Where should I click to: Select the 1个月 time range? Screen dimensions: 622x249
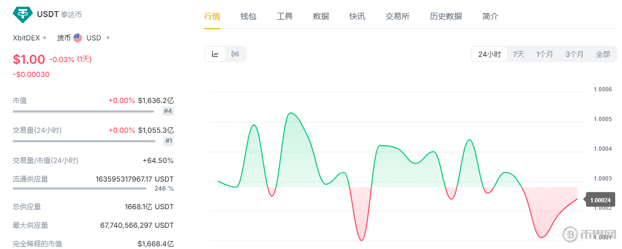point(545,54)
